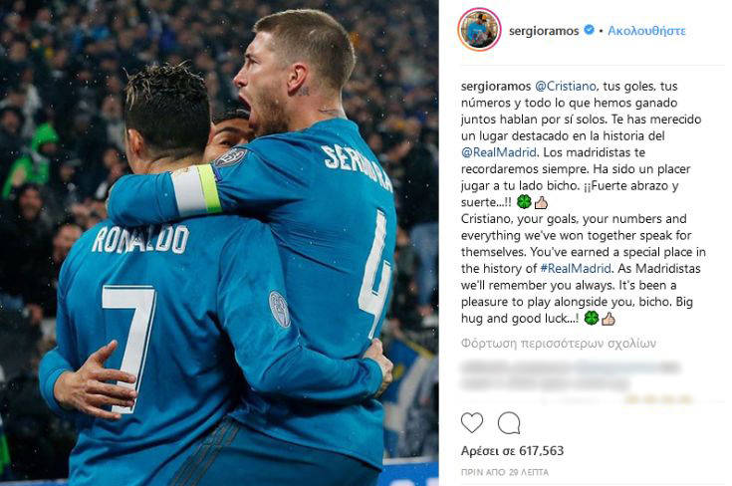Follow via the Ακολουθήστε link
This screenshot has height=486, width=732.
[x=646, y=31]
